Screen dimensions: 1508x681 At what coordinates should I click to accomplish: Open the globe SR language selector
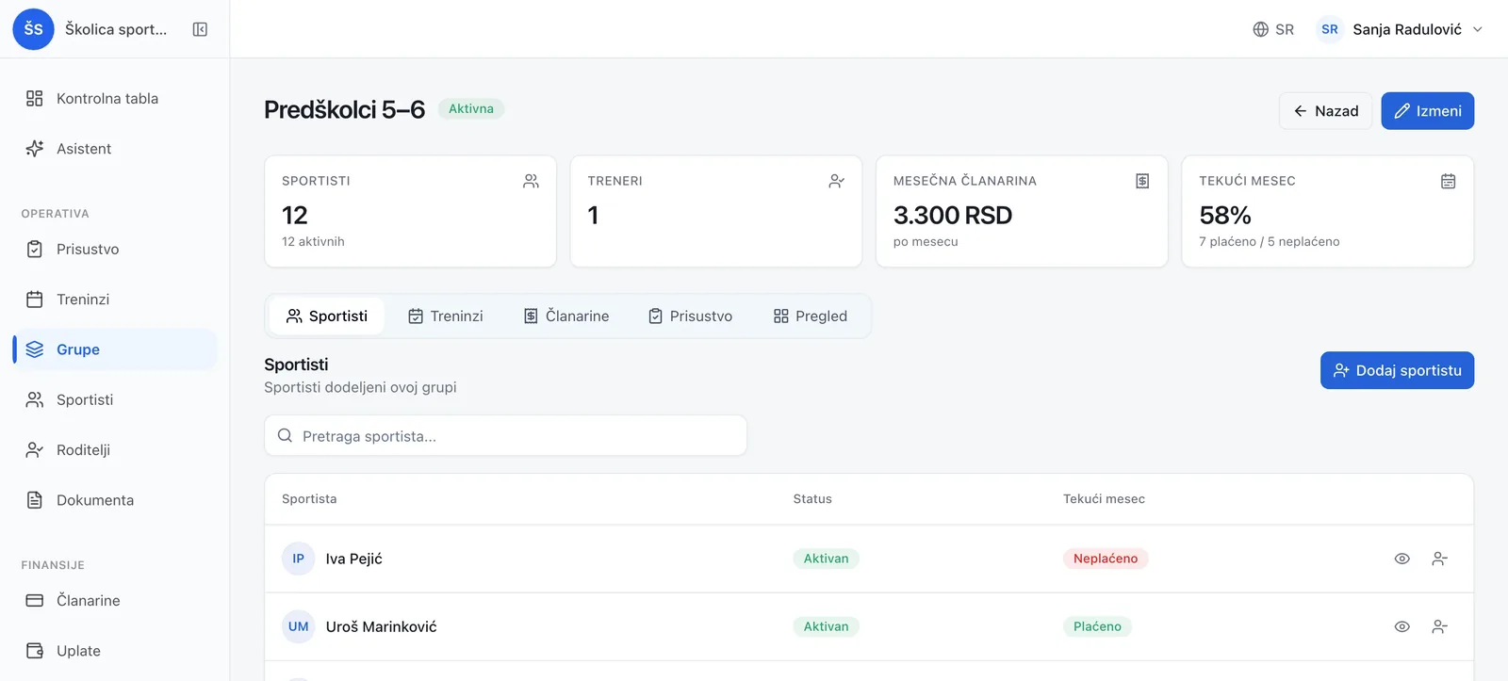[1273, 29]
